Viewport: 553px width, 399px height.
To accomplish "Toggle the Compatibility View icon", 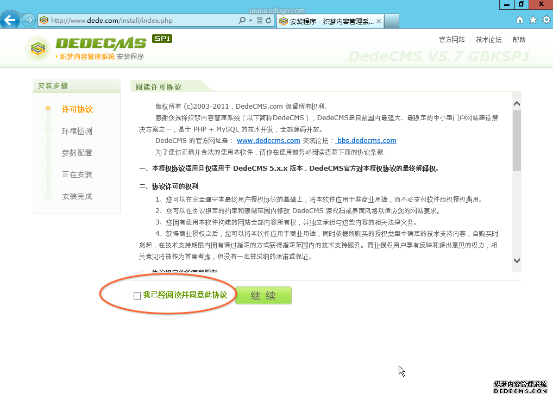I will tap(260, 21).
